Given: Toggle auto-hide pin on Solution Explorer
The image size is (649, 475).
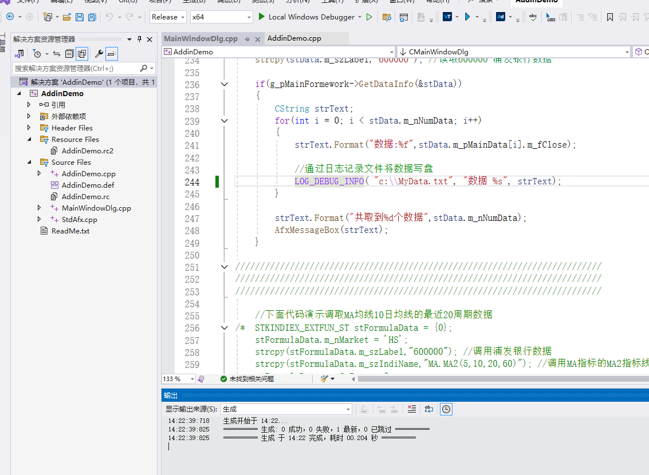Looking at the screenshot, I should tap(140, 39).
